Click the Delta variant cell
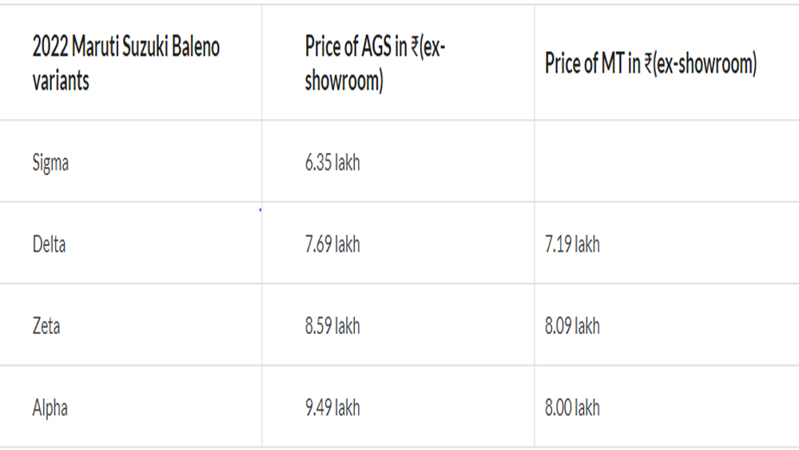The height and width of the screenshot is (450, 799). click(49, 245)
